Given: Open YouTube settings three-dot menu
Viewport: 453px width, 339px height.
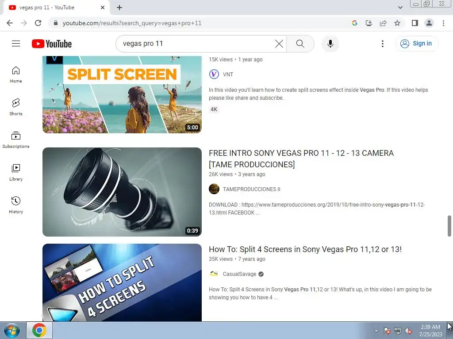Looking at the screenshot, I should click(383, 44).
